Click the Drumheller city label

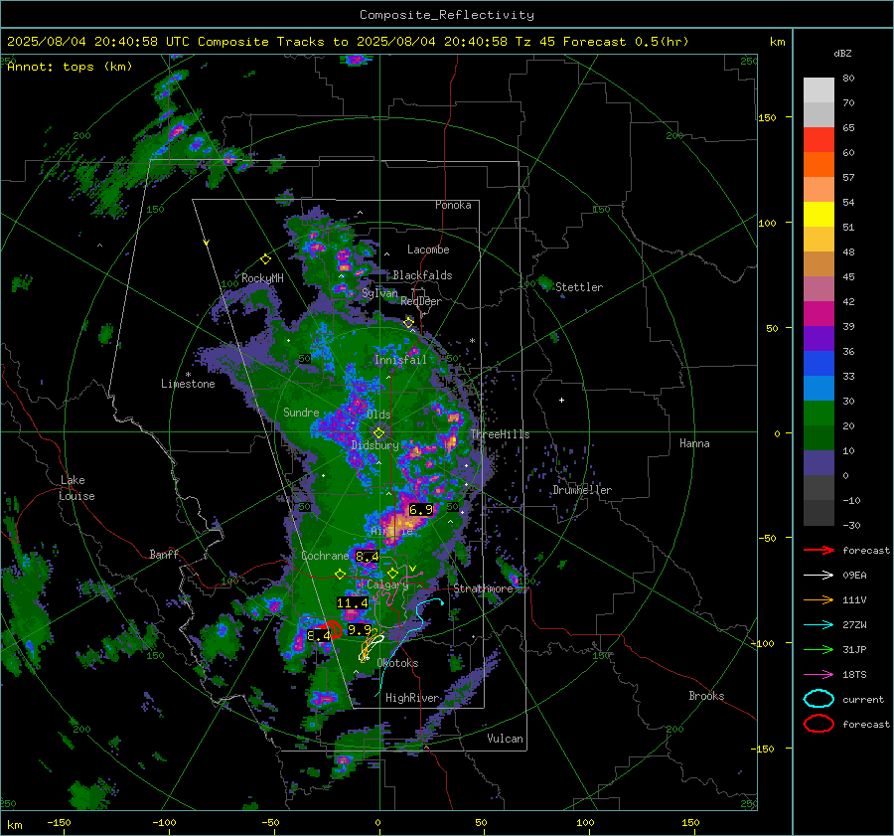(582, 490)
